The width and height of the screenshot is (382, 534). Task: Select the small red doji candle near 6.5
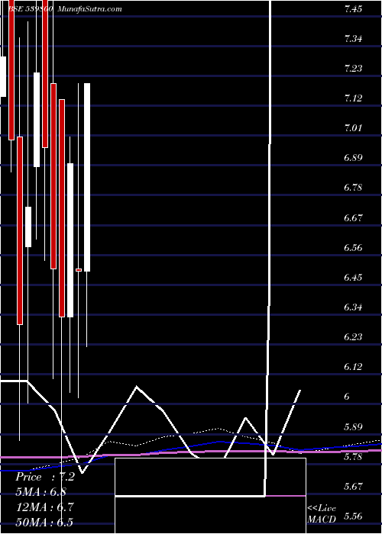pyautogui.click(x=79, y=270)
